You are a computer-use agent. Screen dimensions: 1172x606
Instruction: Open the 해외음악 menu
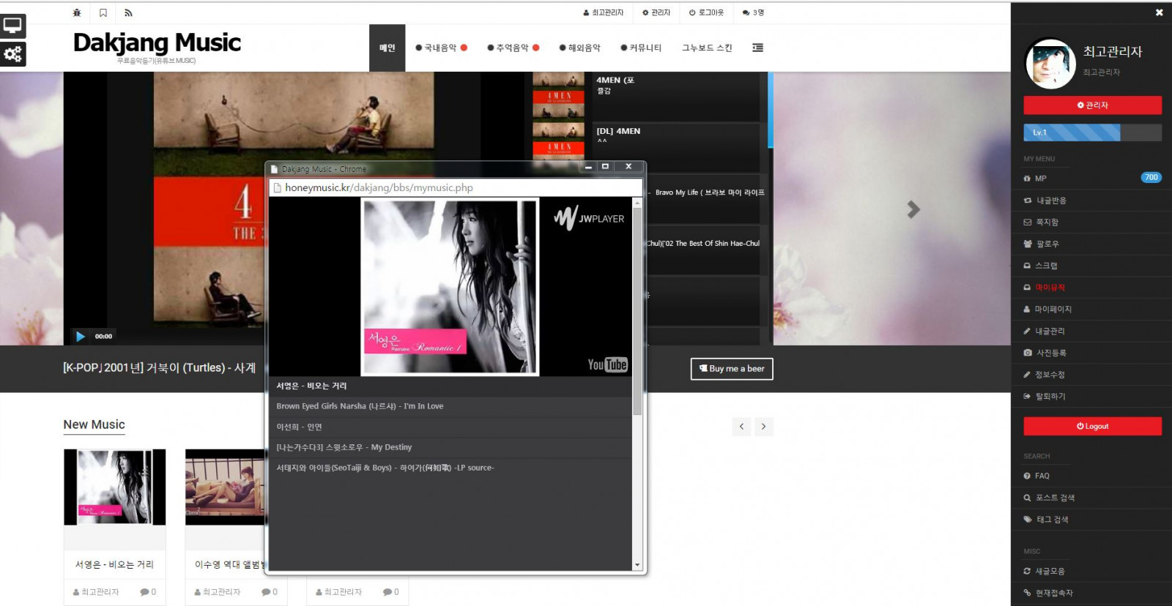click(x=579, y=48)
